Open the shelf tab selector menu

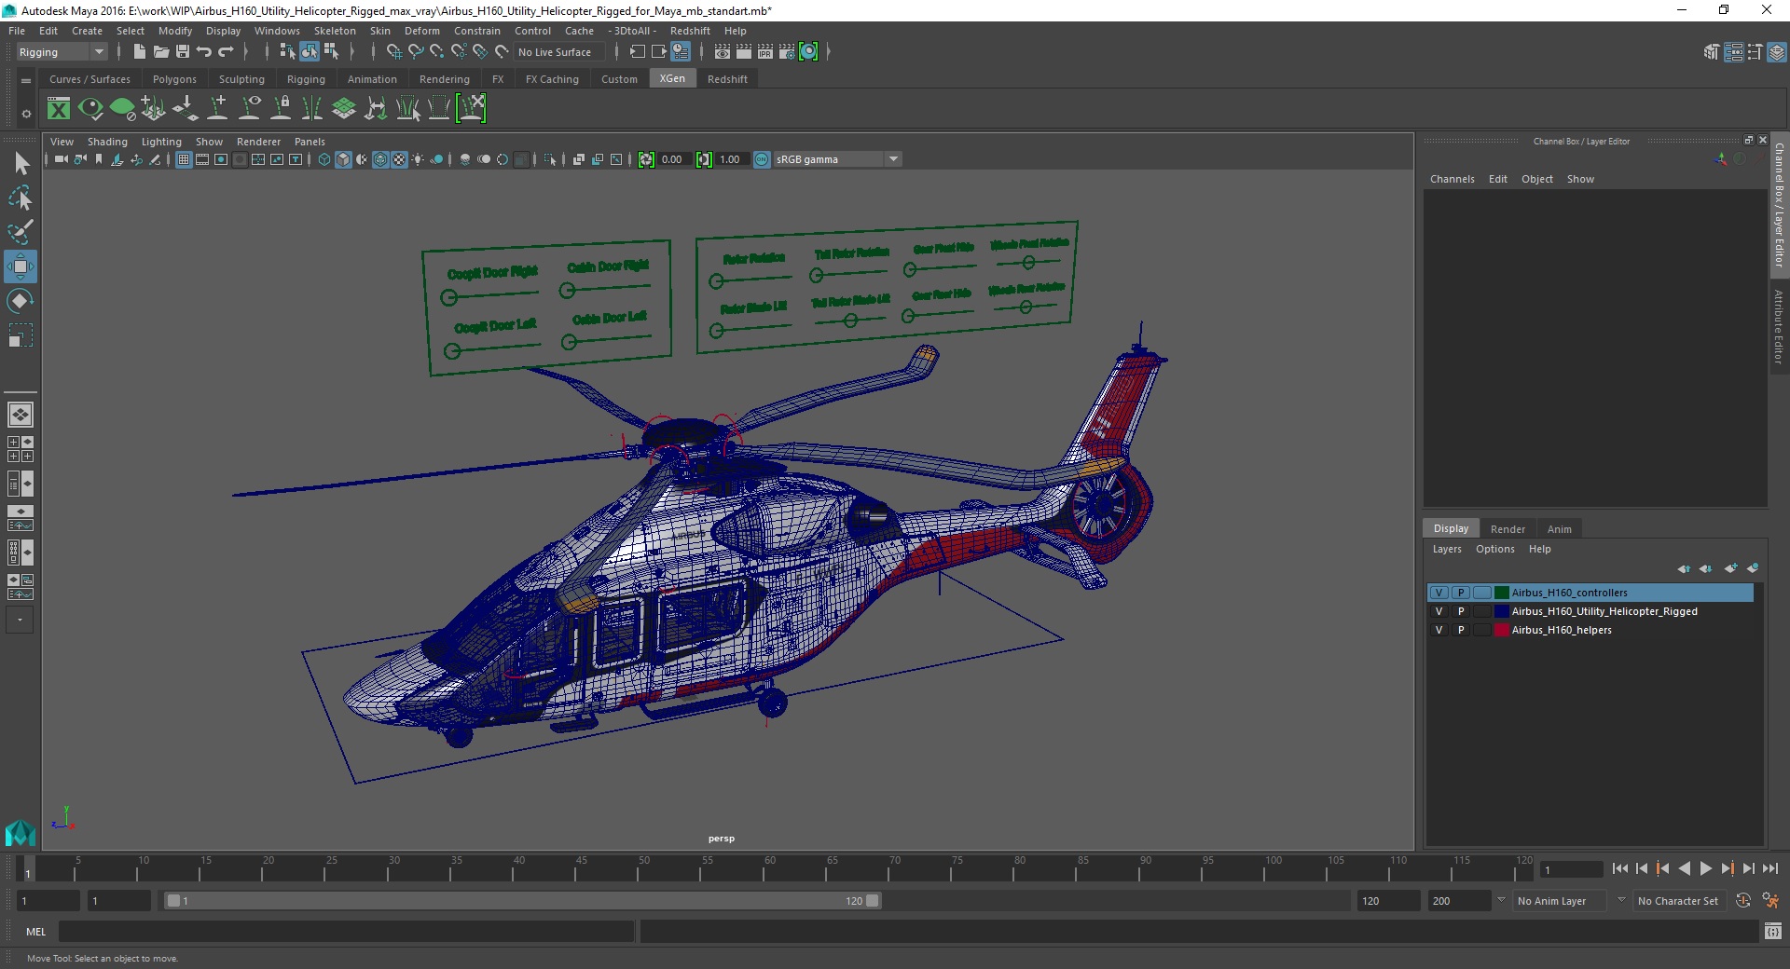click(26, 80)
